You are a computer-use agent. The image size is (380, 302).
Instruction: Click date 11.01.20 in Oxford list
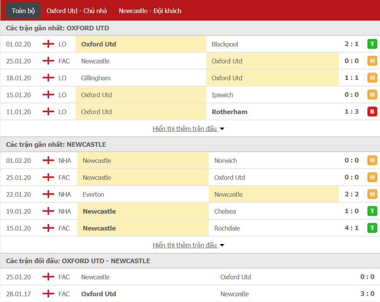[18, 112]
